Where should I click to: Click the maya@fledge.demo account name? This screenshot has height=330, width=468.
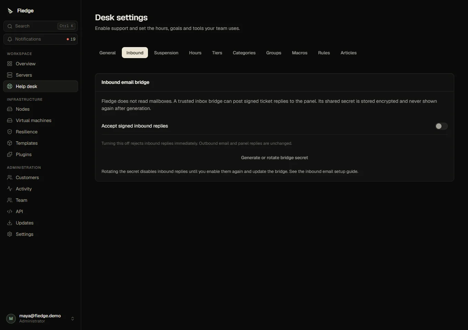pos(40,316)
